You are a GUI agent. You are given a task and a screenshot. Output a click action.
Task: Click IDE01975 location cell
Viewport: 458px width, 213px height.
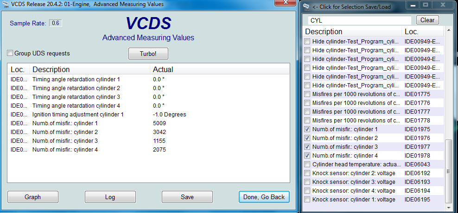[x=417, y=129]
